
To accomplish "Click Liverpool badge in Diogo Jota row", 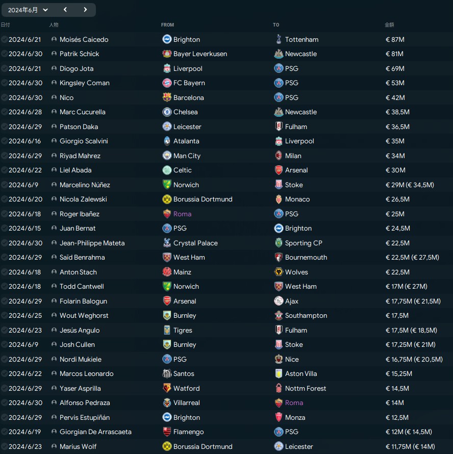I will [167, 68].
